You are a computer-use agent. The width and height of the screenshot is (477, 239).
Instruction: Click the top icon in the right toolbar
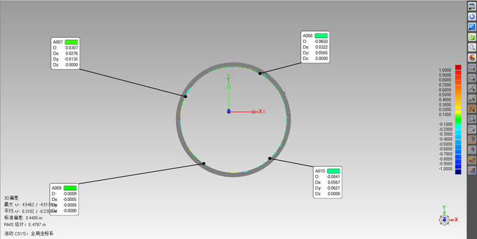(472, 6)
